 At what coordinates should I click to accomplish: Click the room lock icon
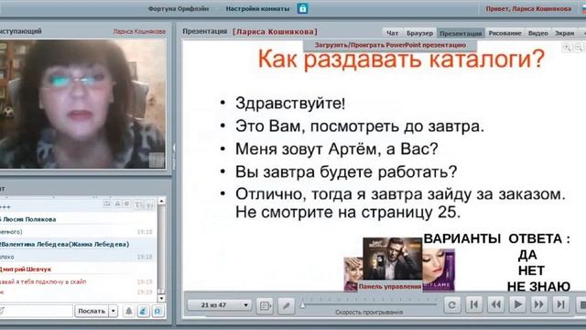[x=302, y=8]
